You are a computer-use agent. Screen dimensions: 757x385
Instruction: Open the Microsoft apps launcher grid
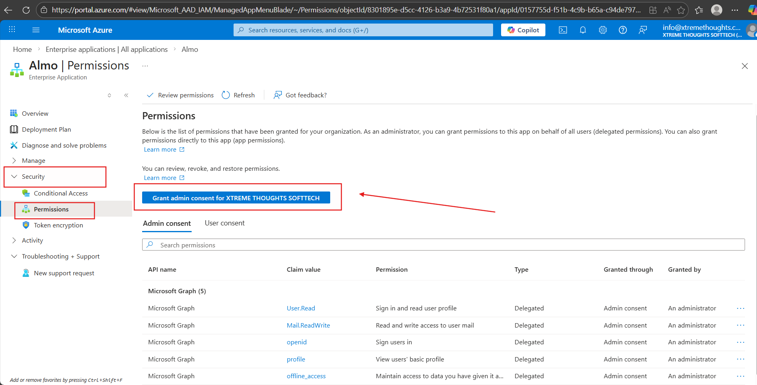pyautogui.click(x=12, y=30)
